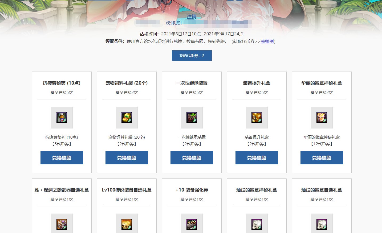The height and width of the screenshot is (233, 382).
Task: Click the +10 装备强化券 card heading
Action: click(192, 190)
